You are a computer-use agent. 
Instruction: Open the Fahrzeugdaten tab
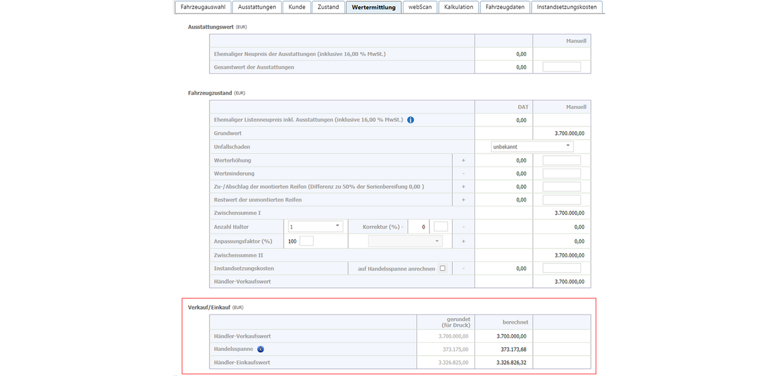505,7
